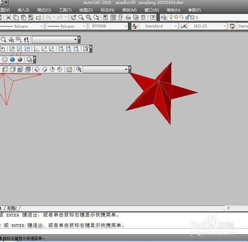Open the DesignCenter icon
Viewport: 248px width, 242px height.
113,17
